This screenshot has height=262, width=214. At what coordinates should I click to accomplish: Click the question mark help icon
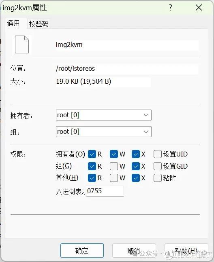click(170, 8)
